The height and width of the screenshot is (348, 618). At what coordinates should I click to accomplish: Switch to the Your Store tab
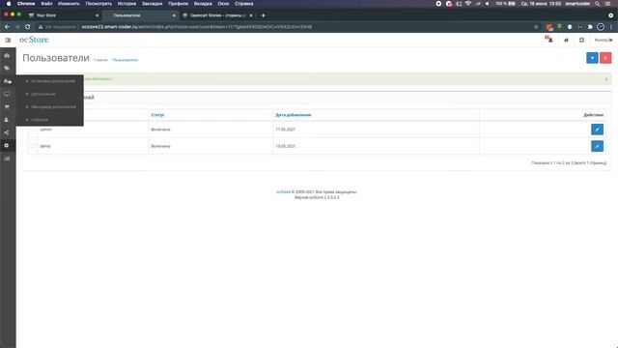click(63, 15)
